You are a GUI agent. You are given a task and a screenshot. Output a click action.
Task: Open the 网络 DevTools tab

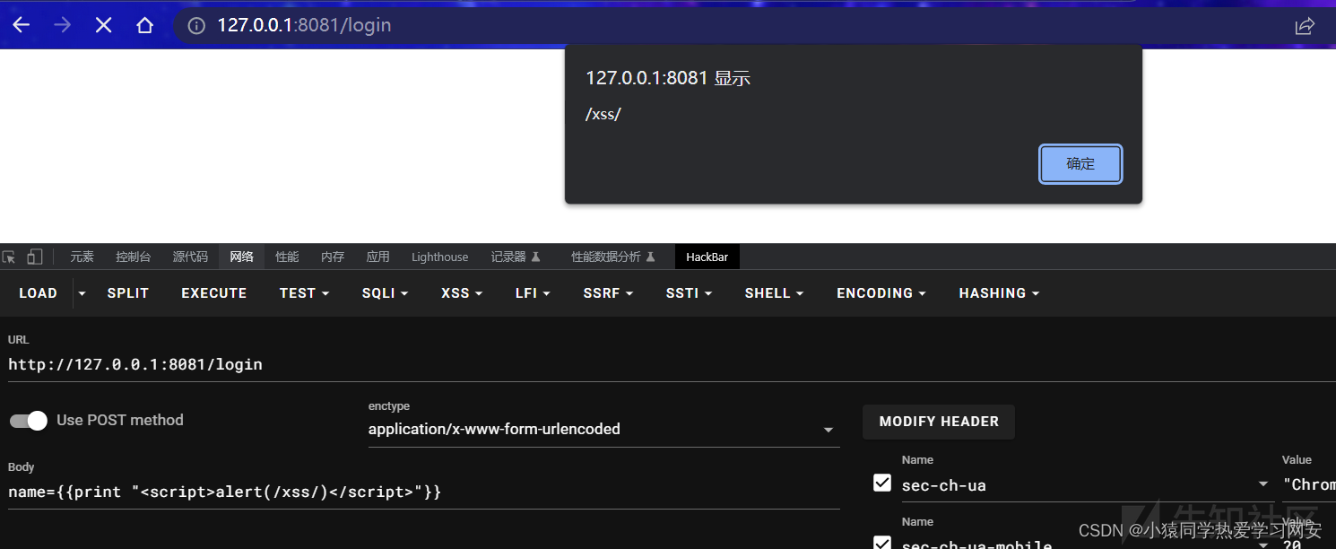[x=241, y=257]
